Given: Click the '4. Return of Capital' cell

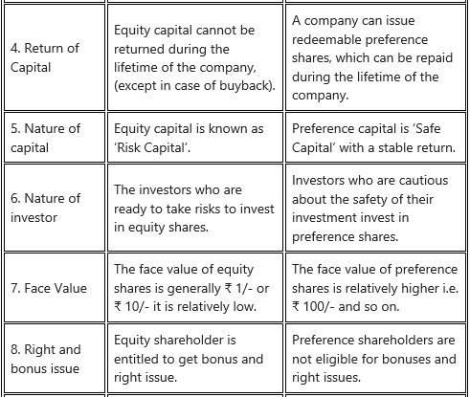Looking at the screenshot, I should (x=55, y=57).
